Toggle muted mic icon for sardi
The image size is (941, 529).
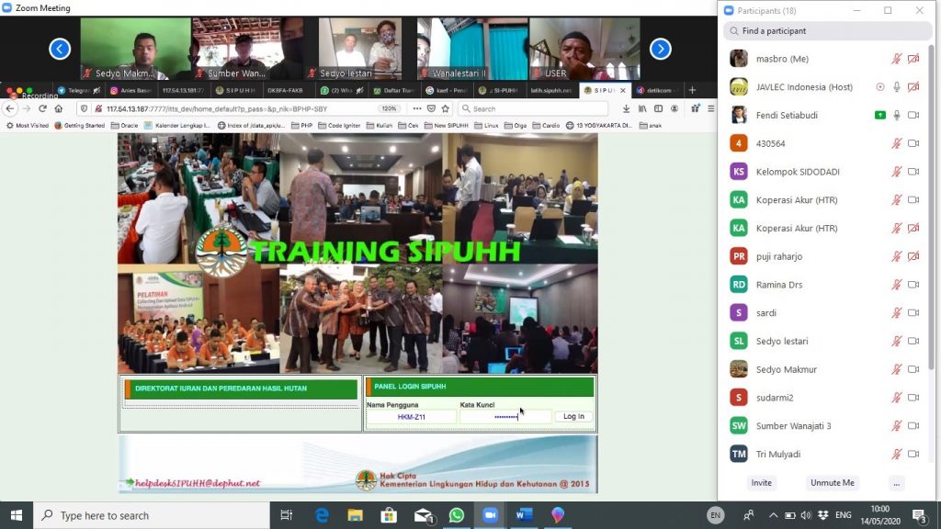click(897, 312)
